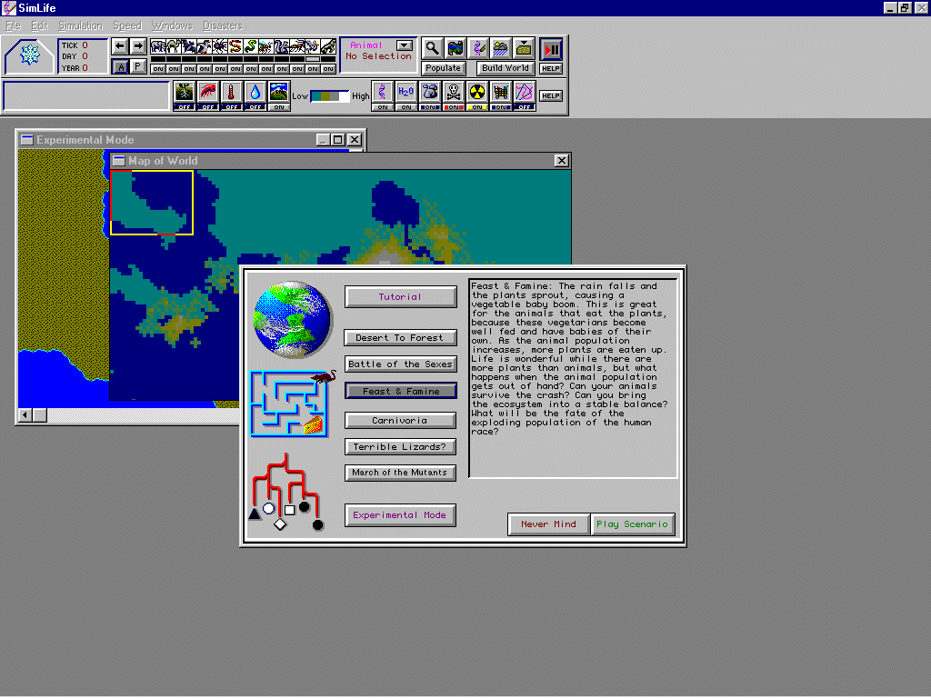Click the mountain altitude layer icon
Image resolution: width=931 pixels, height=698 pixels.
point(278,92)
